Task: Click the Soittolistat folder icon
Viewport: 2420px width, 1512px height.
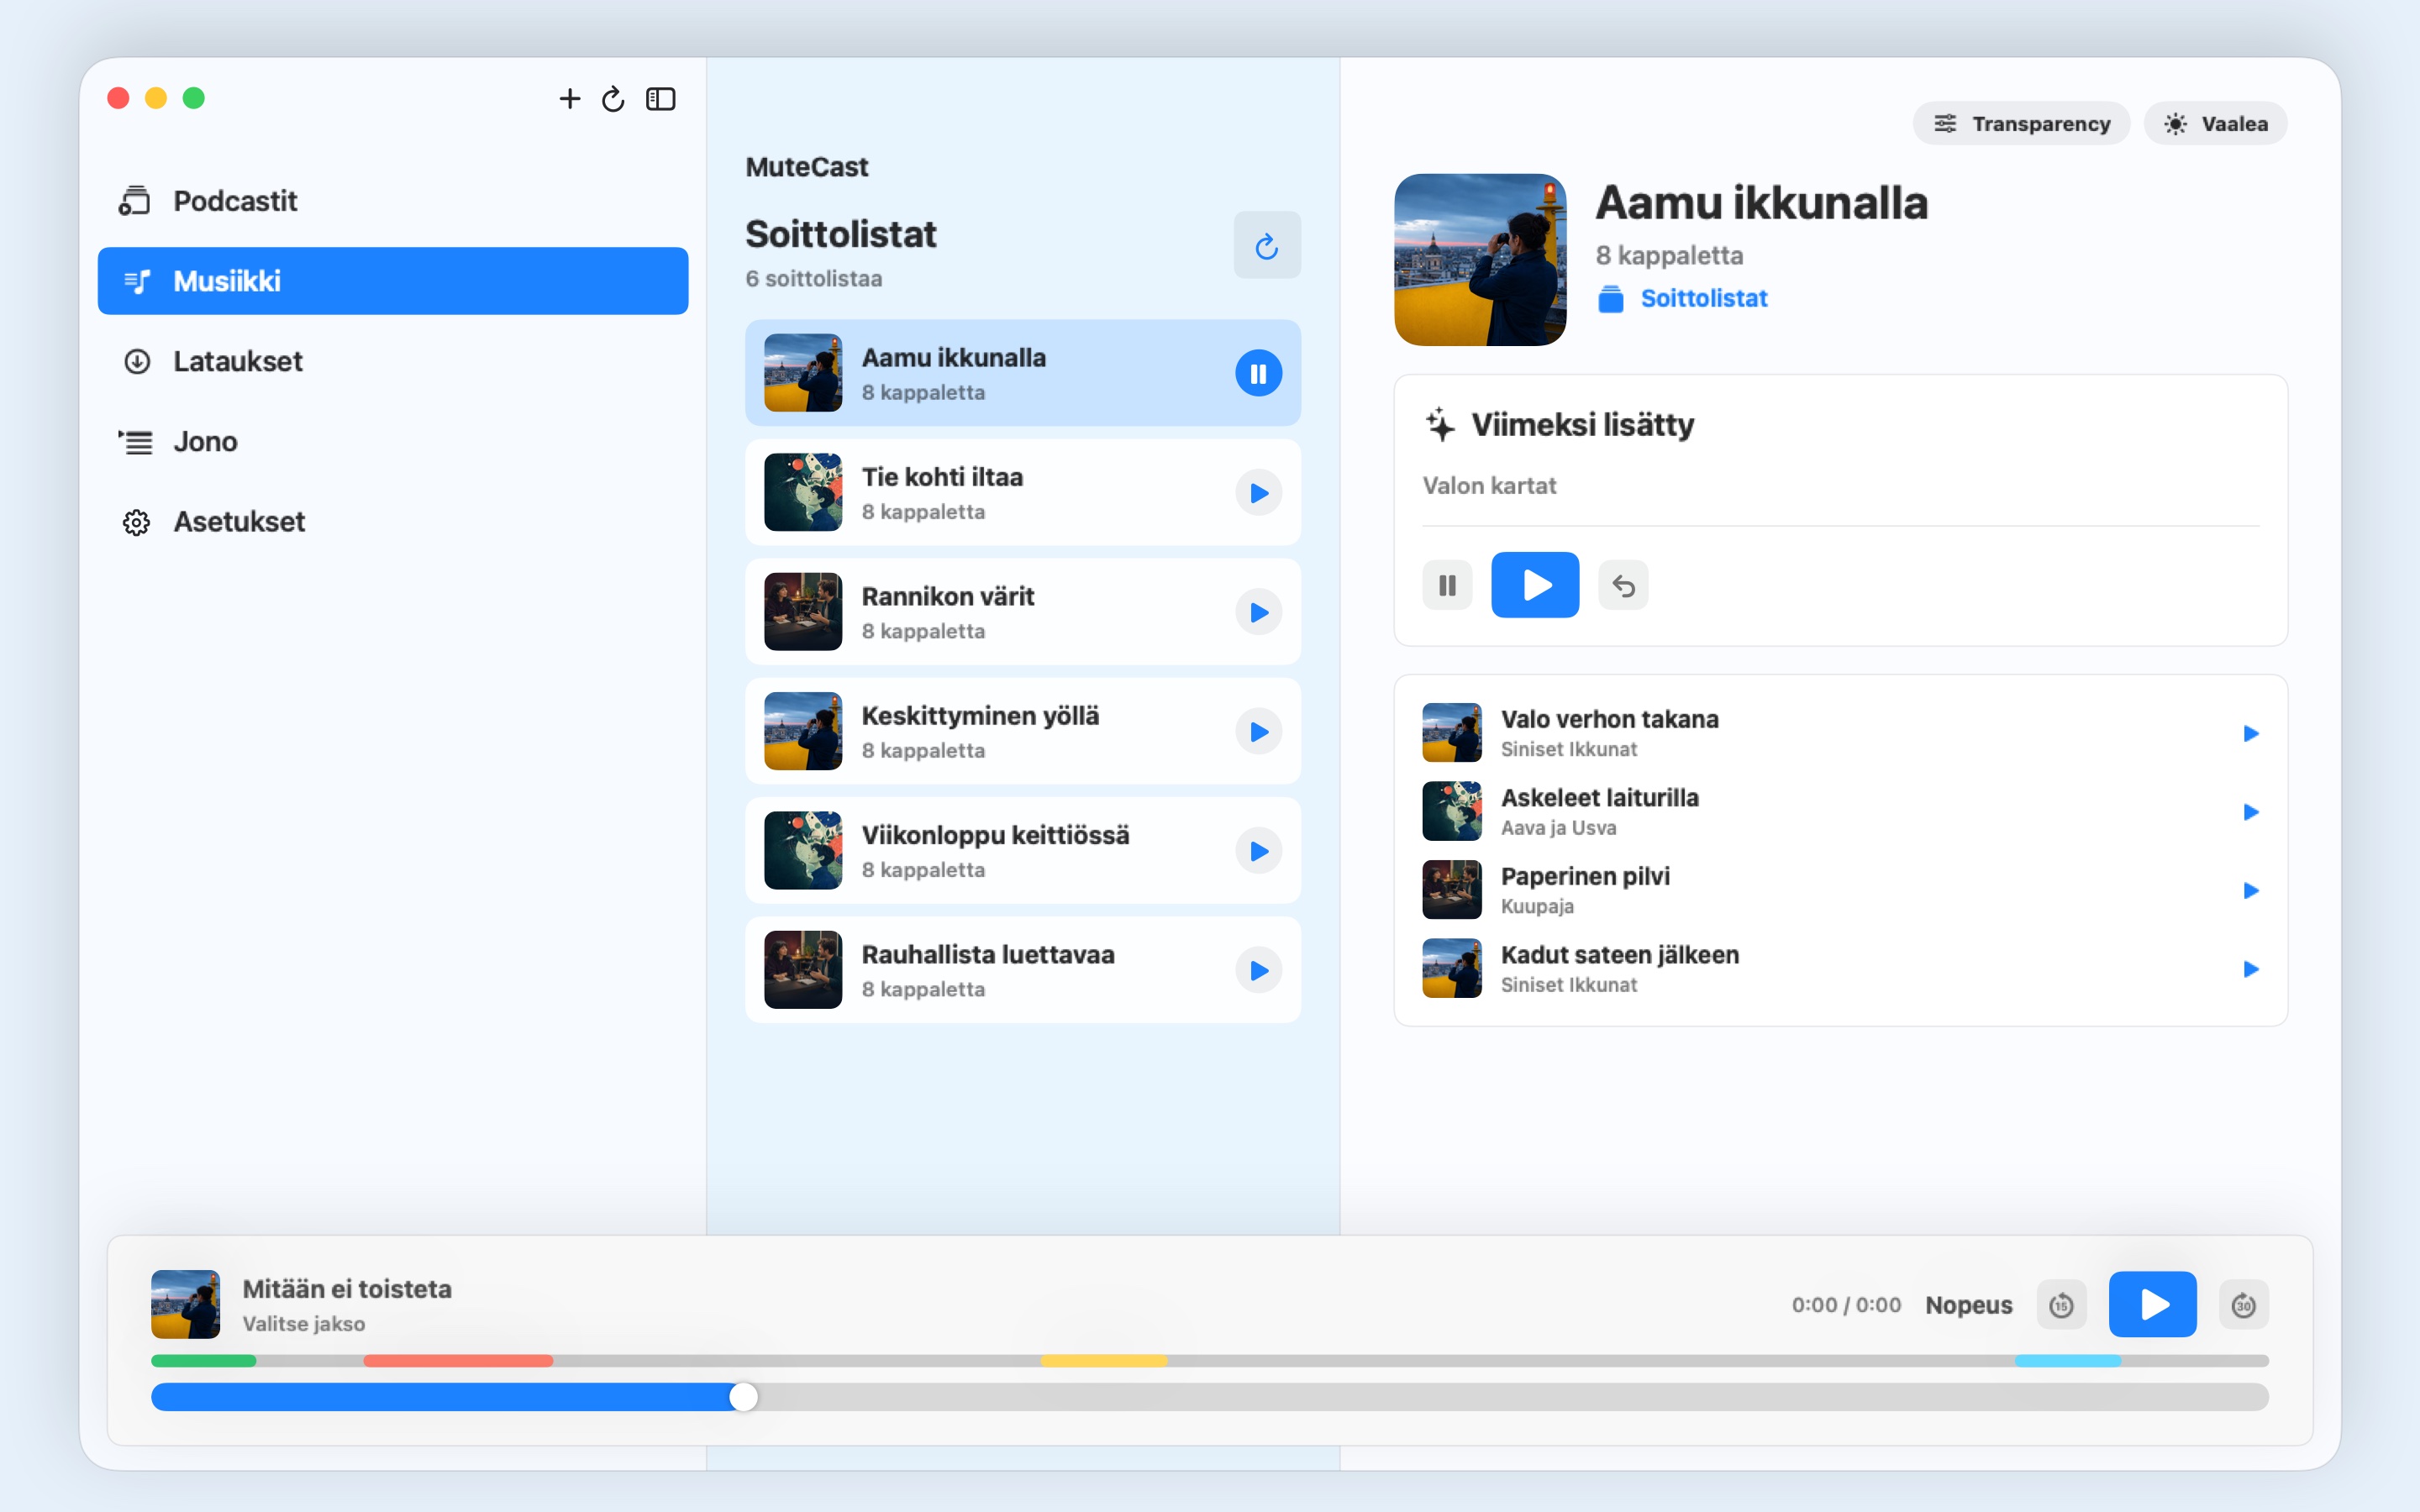Action: click(x=1611, y=299)
